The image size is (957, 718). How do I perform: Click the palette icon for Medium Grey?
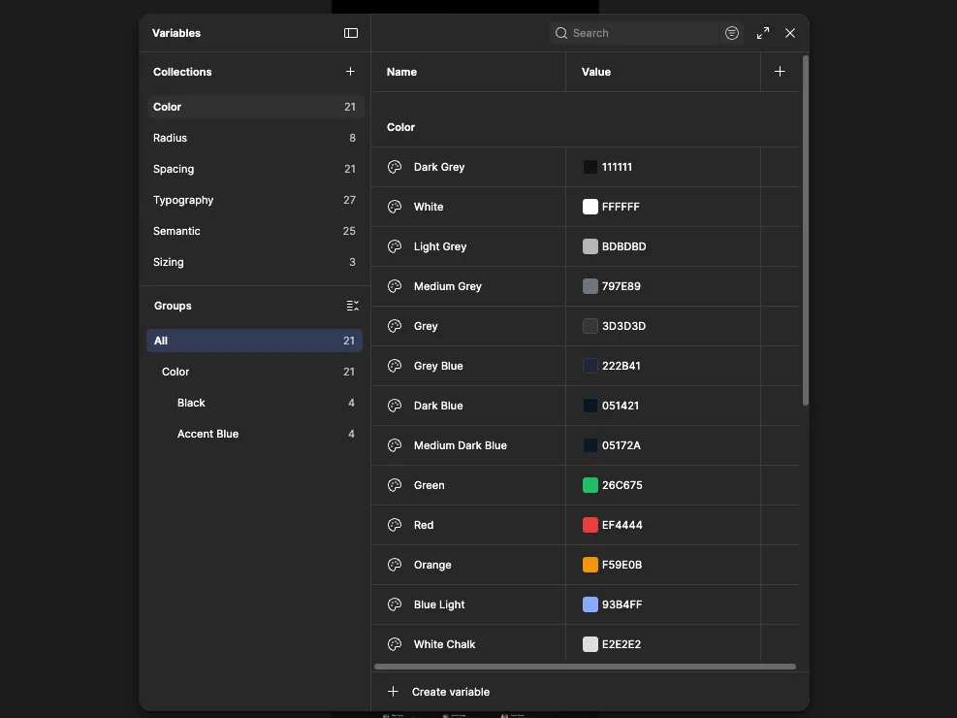(x=395, y=285)
